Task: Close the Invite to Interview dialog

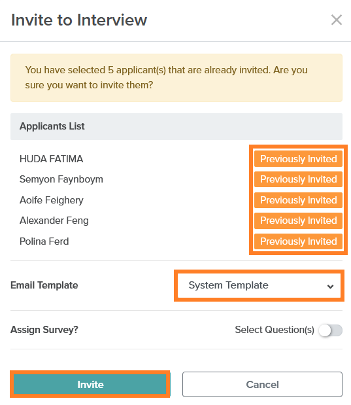Action: 337,20
